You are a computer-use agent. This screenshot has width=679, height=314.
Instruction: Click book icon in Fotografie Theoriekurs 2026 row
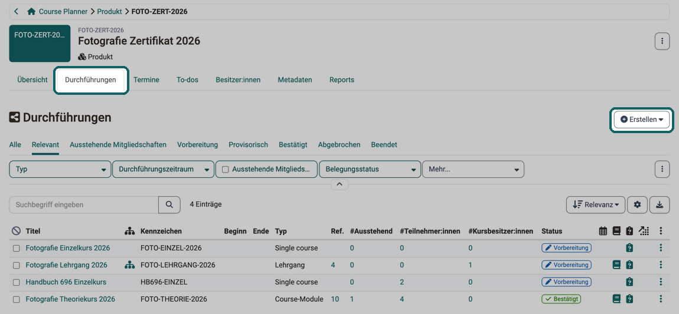616,299
